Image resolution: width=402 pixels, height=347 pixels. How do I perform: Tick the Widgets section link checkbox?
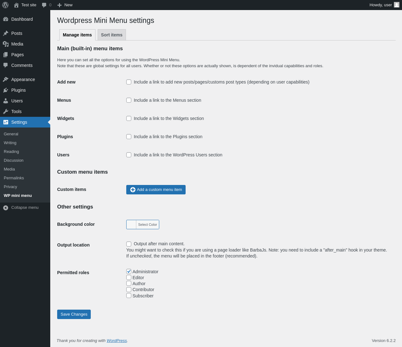pos(129,118)
